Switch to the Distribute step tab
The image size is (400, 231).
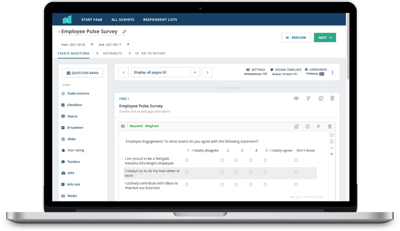tap(112, 54)
